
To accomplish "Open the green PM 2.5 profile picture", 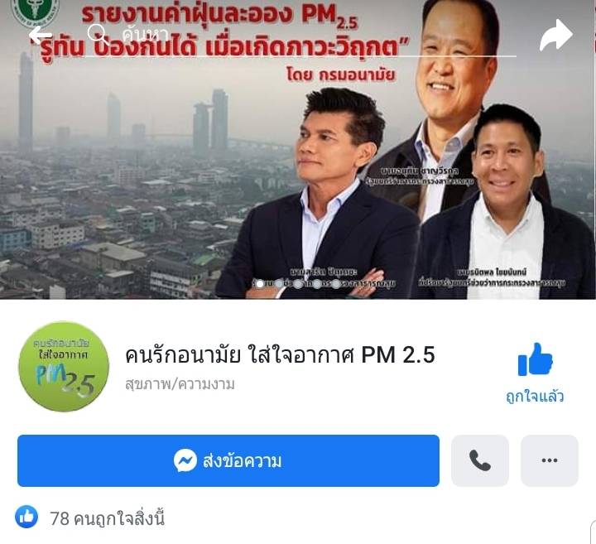I will 64,367.
